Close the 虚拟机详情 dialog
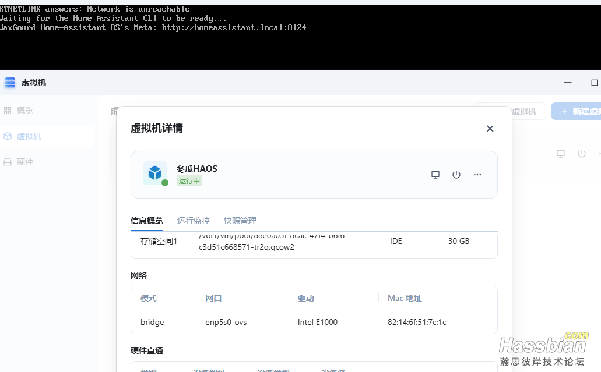Viewport: 601px width, 372px height. click(490, 129)
